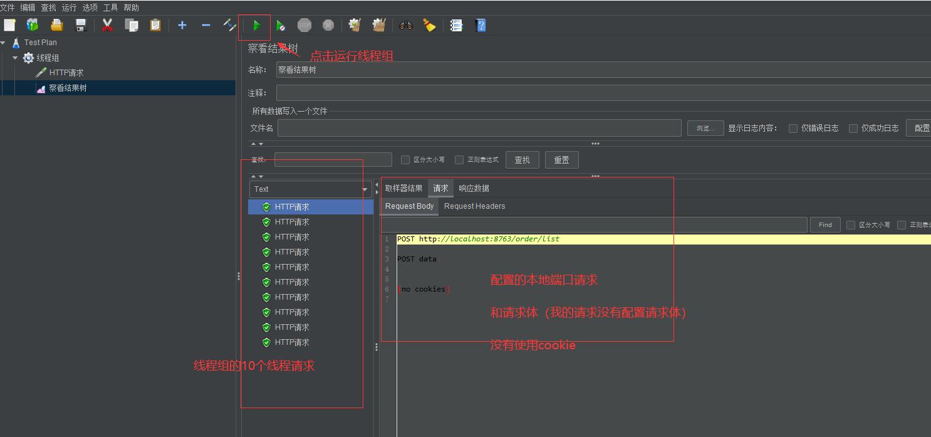
Task: Click the 查找 search button
Action: 523,160
